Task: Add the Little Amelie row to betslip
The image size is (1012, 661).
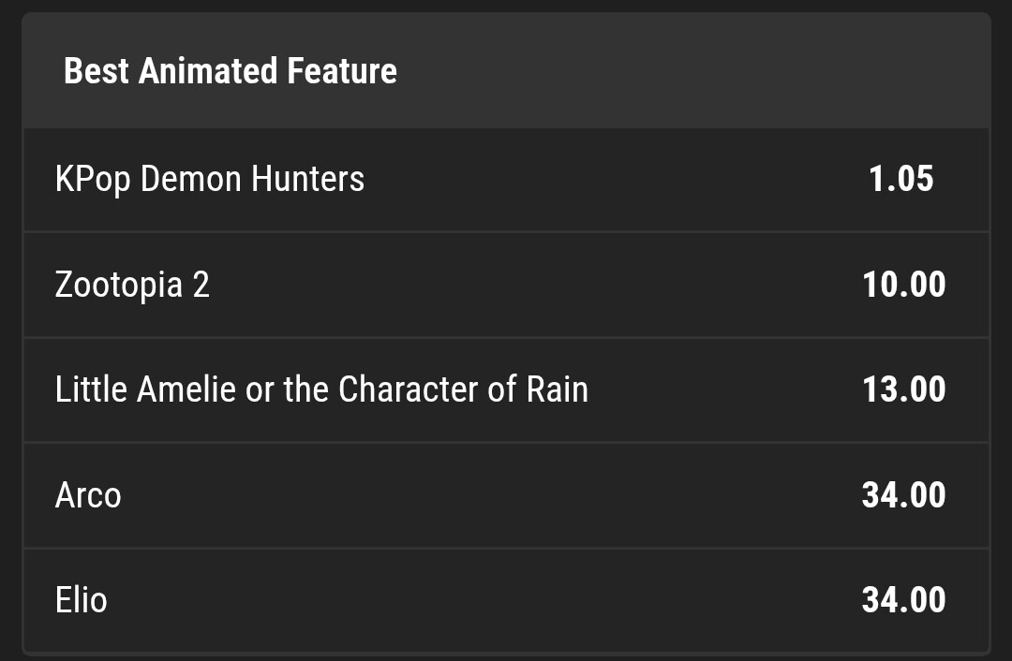Action: click(506, 389)
